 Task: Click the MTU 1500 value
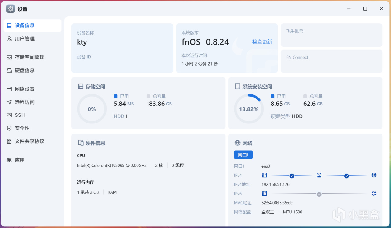click(293, 212)
